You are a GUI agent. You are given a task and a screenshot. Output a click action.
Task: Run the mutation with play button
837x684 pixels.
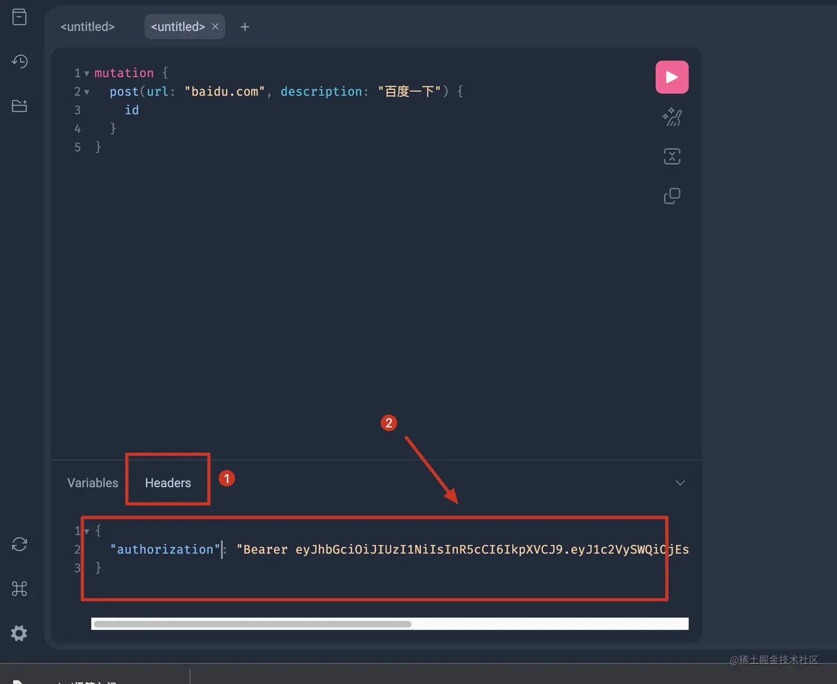click(672, 77)
